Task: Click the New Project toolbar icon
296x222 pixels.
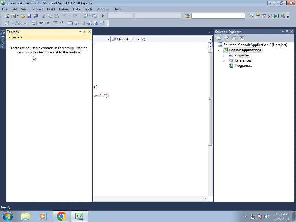Action: 7,16
